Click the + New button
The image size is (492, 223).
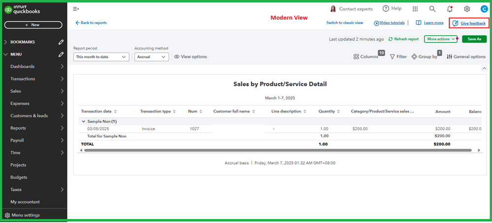tap(33, 25)
